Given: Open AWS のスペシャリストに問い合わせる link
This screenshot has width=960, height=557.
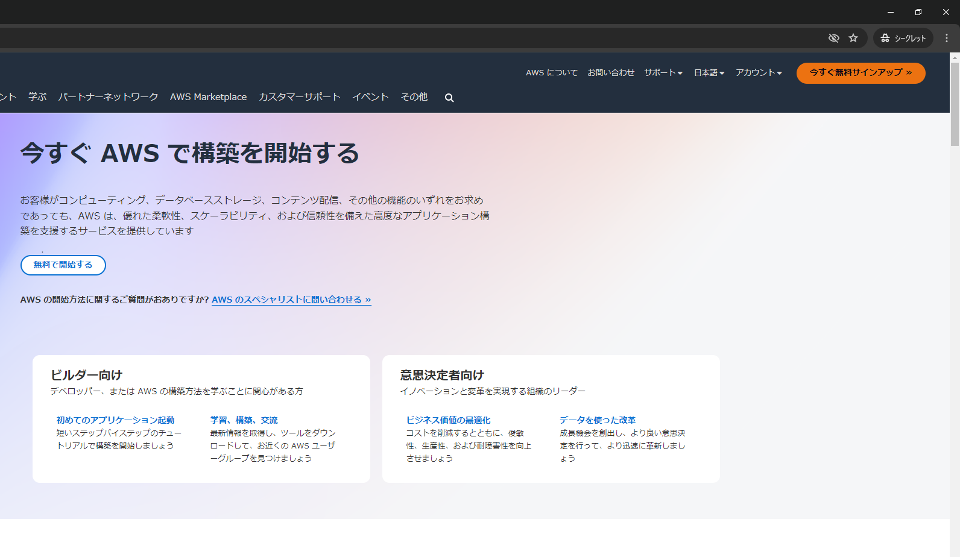Looking at the screenshot, I should [x=291, y=300].
